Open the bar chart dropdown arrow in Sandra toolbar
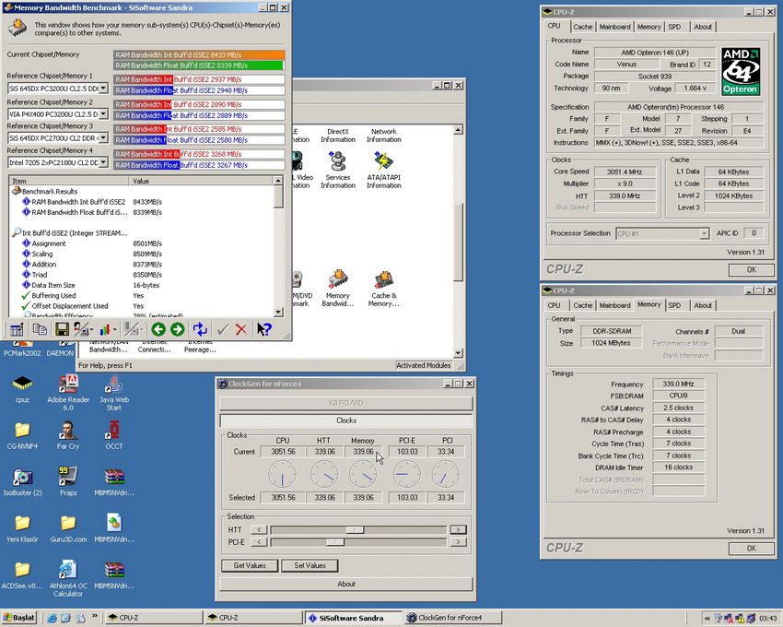This screenshot has height=627, width=783. (114, 329)
